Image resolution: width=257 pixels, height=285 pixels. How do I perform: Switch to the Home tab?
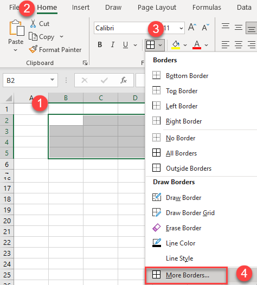47,8
